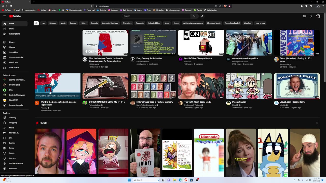
Task: Open the Create video camera icon
Action: (x=304, y=16)
